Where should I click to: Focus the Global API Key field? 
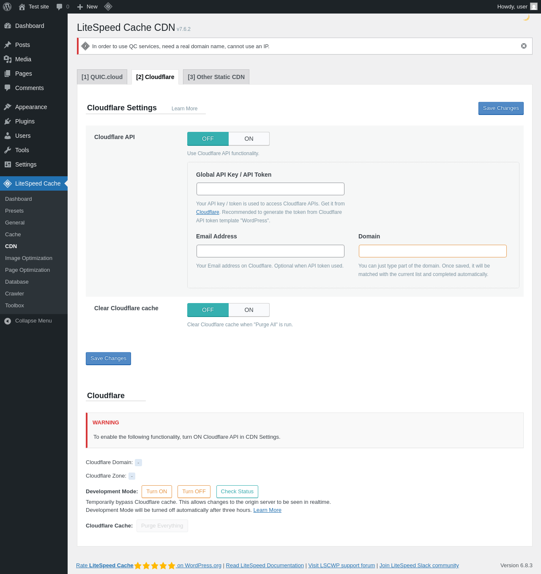[270, 189]
